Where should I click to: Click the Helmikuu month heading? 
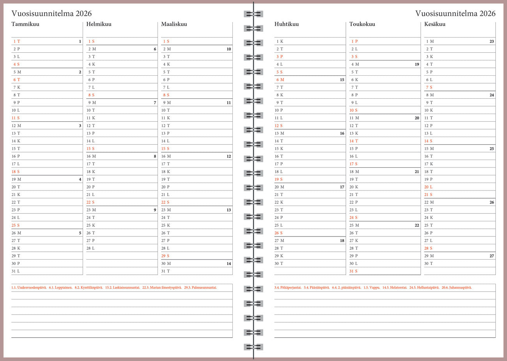[x=99, y=24]
